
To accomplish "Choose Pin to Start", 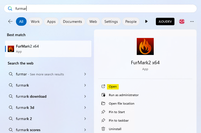I will [117, 112].
